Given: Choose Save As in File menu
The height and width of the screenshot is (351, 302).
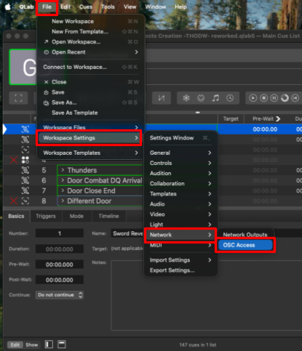Looking at the screenshot, I should click(x=91, y=102).
